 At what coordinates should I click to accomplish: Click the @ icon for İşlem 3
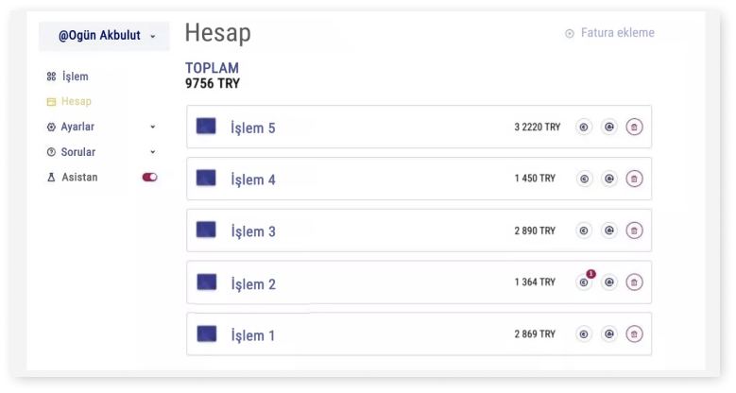(609, 230)
